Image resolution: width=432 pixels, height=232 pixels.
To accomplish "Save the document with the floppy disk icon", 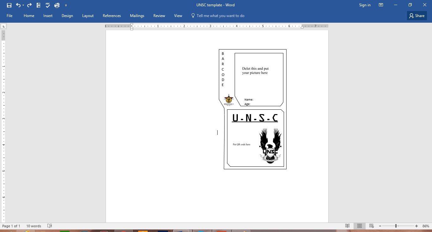I will point(9,5).
